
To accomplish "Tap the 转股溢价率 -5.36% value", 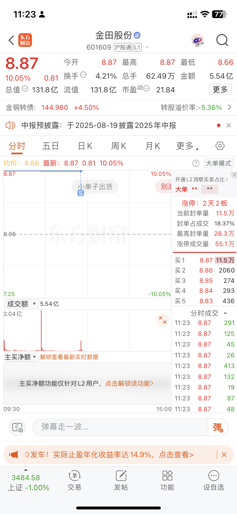I will coord(210,108).
